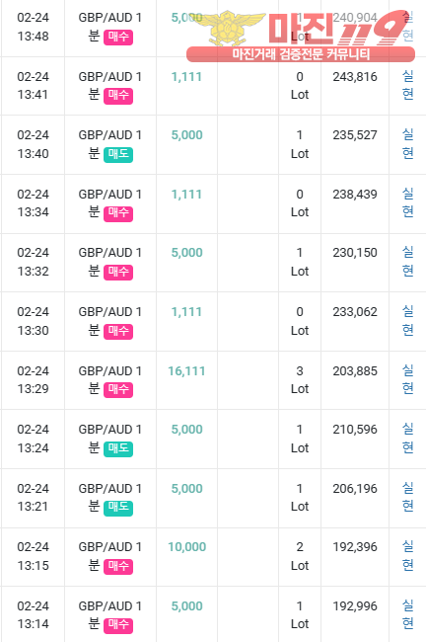Click the eagle emblem in the watermark logo

click(x=229, y=28)
